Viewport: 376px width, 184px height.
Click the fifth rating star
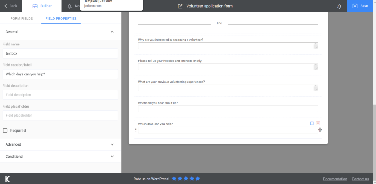point(198,179)
